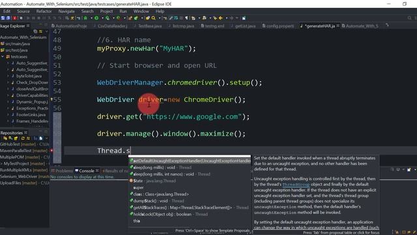The width and height of the screenshot is (417, 235).
Task: Click Collapse All in Package Explorer
Action: coord(35,31)
